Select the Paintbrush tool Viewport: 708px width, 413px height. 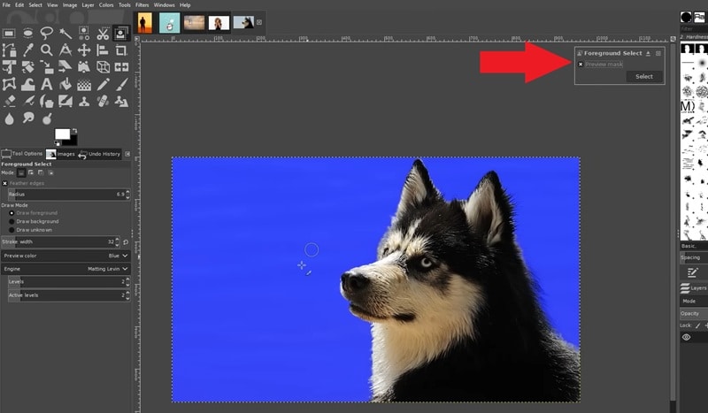click(121, 84)
